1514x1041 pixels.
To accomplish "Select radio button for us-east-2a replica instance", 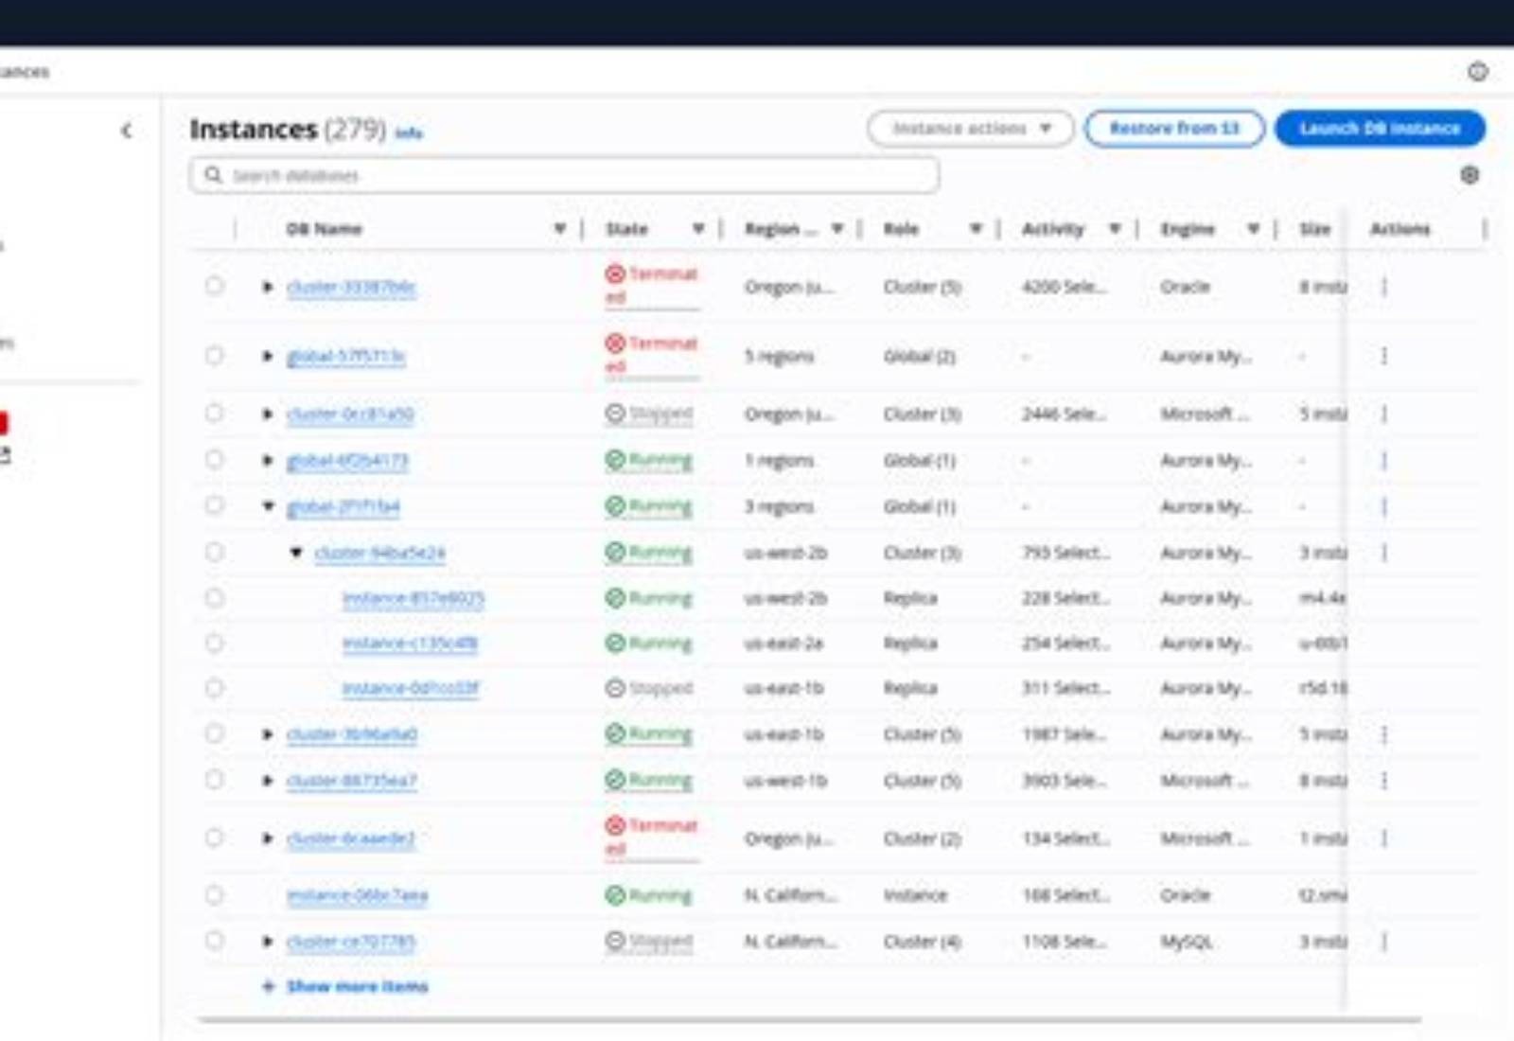I will (215, 644).
